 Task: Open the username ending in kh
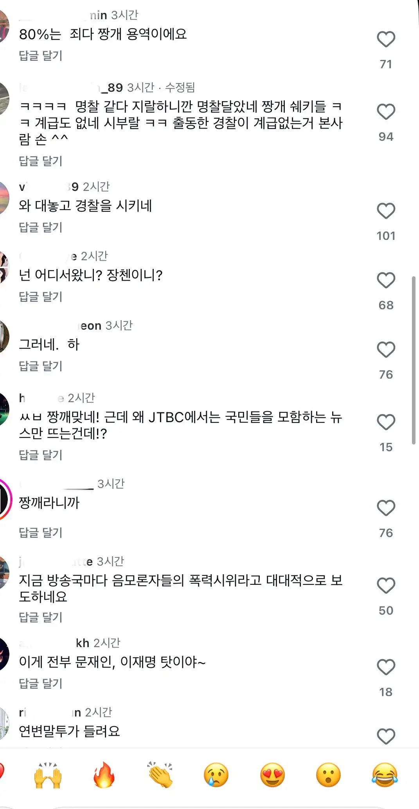(54, 643)
